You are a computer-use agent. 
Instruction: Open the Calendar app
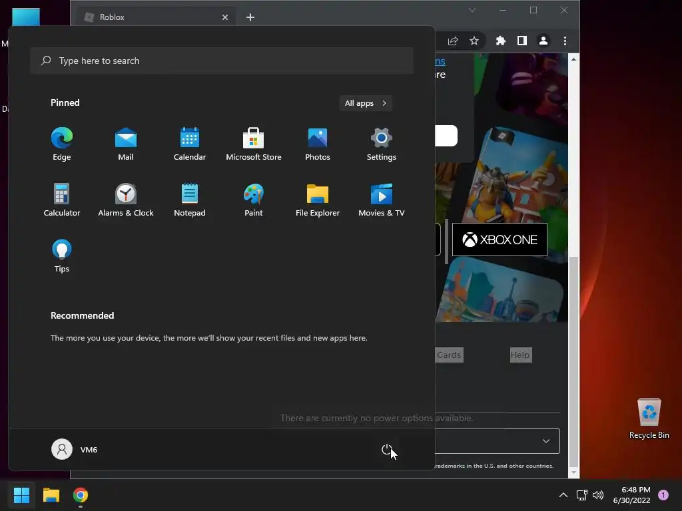click(190, 144)
